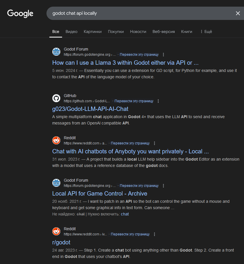This screenshot has width=244, height=264.
Task: Open 'How can I use a Llama 3' result
Action: pos(125,63)
